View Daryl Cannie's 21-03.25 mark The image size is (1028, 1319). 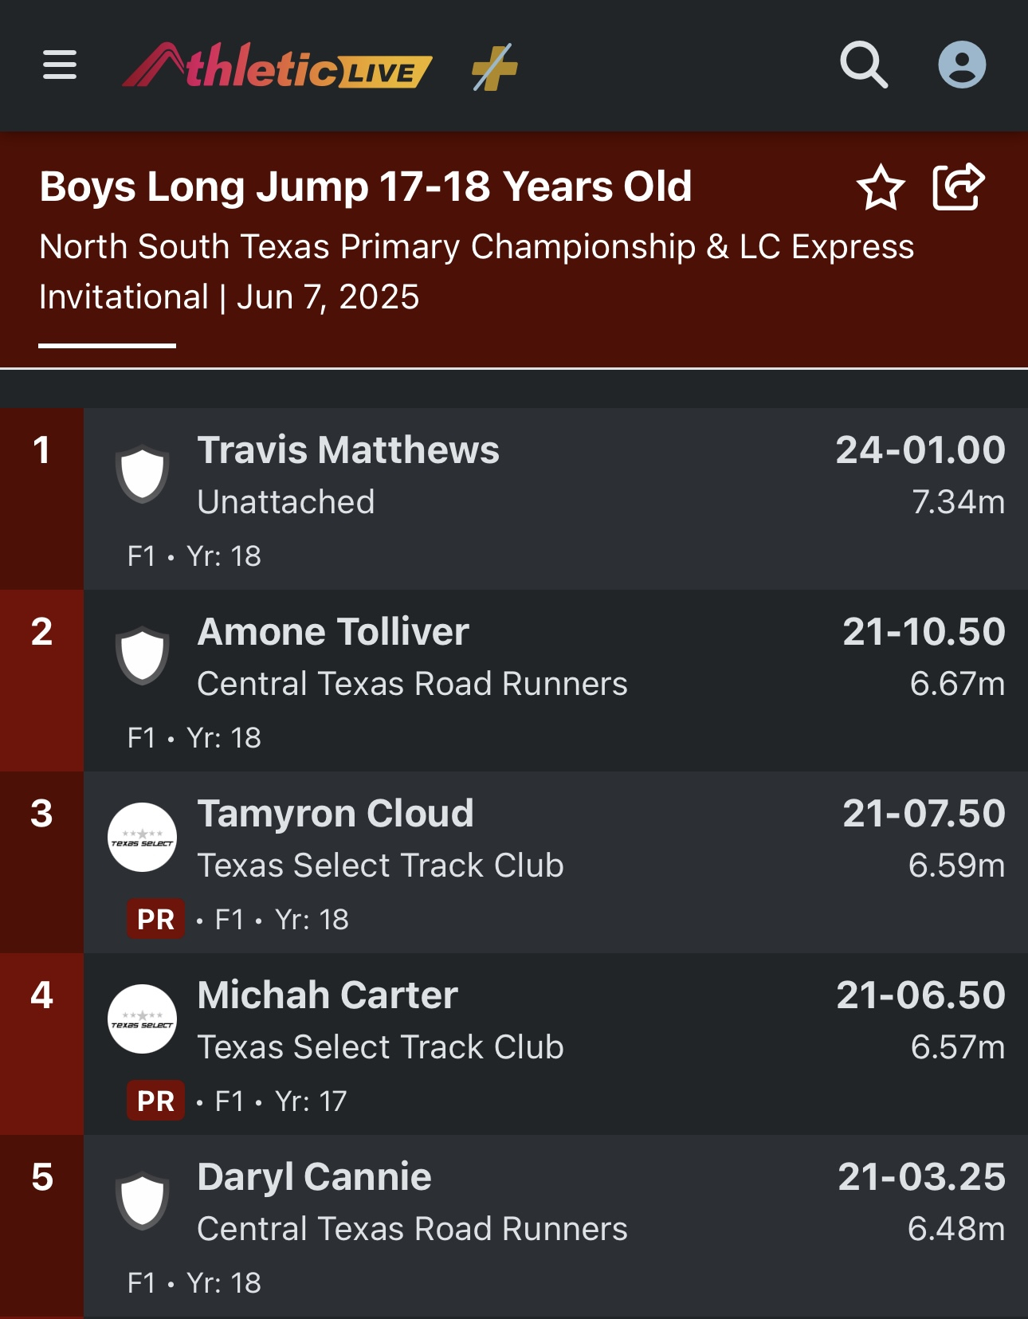point(921,1177)
